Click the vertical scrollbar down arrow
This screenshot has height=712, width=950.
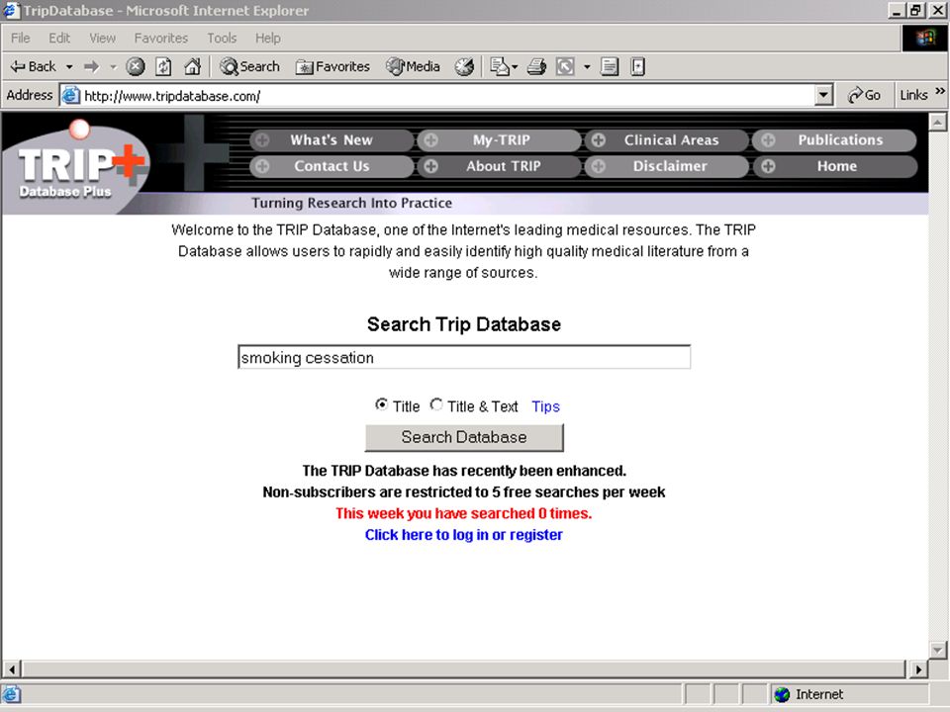click(937, 651)
